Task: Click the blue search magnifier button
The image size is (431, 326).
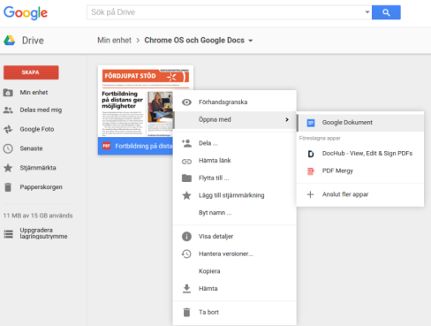Action: click(x=386, y=12)
